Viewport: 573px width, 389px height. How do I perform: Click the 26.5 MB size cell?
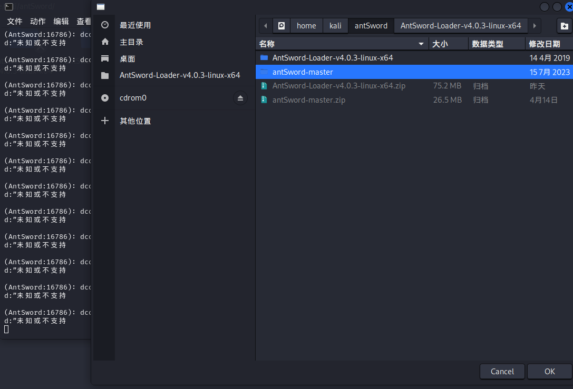[x=448, y=99]
